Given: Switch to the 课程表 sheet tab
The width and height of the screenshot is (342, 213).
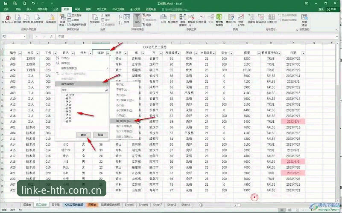Looking at the screenshot, I should coord(92,205).
